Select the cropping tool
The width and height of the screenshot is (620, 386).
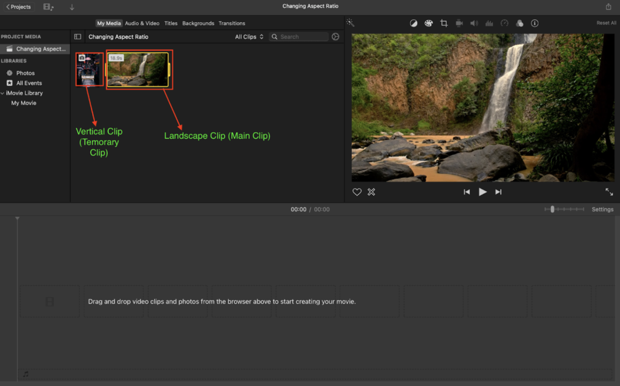pyautogui.click(x=444, y=23)
